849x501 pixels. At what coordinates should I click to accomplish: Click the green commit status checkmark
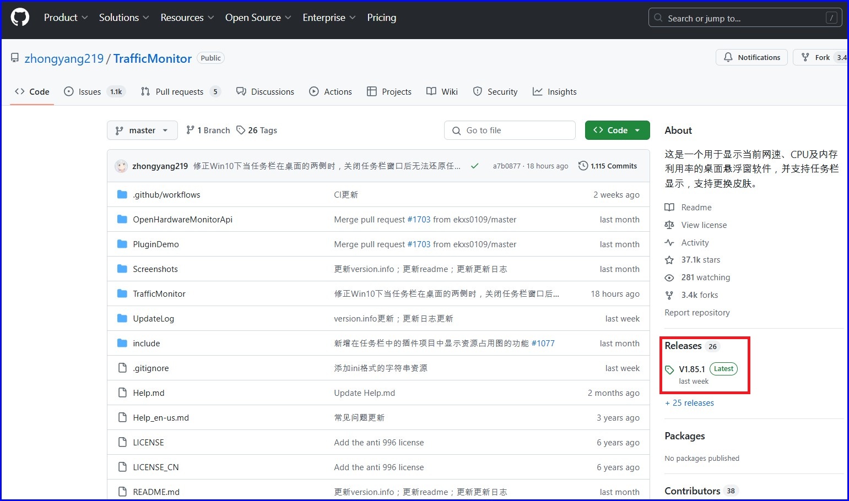(x=474, y=166)
